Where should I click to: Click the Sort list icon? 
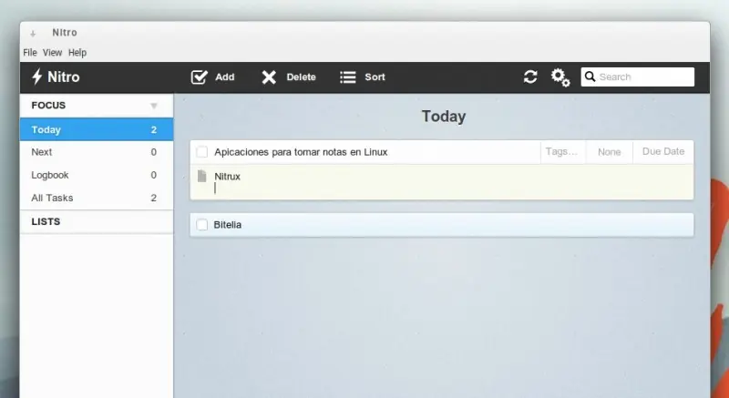click(x=348, y=77)
